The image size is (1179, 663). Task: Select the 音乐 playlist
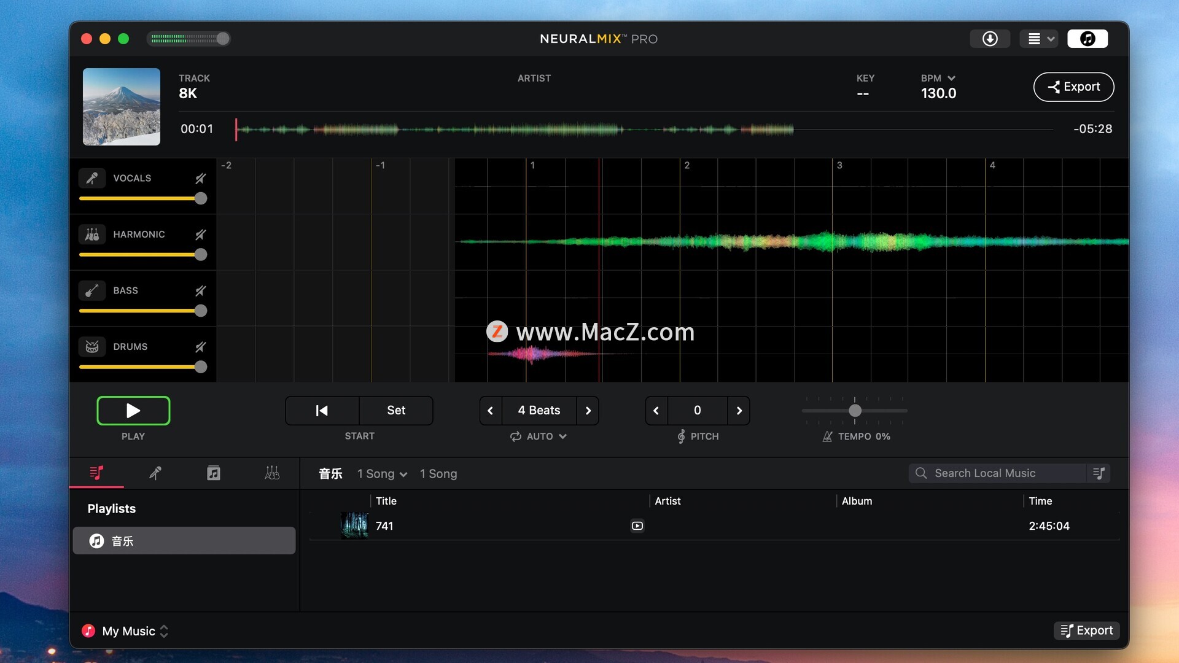point(184,541)
